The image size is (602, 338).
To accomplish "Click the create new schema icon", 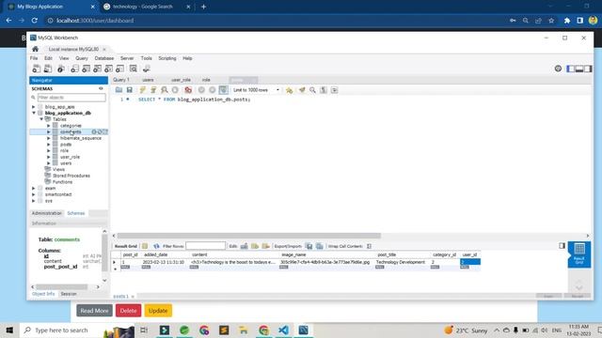I will coord(74,69).
